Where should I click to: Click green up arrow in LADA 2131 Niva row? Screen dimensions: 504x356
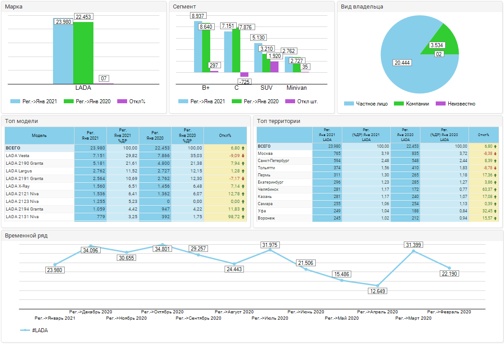(x=243, y=217)
